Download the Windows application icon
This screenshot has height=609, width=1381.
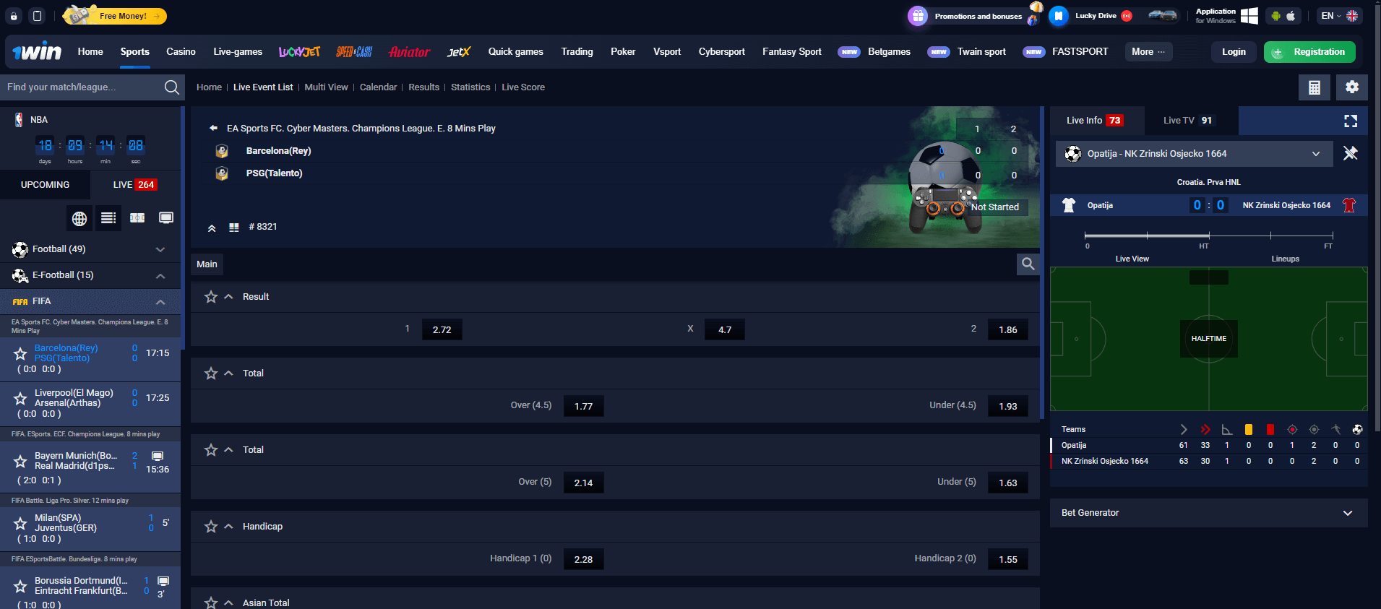click(x=1249, y=16)
